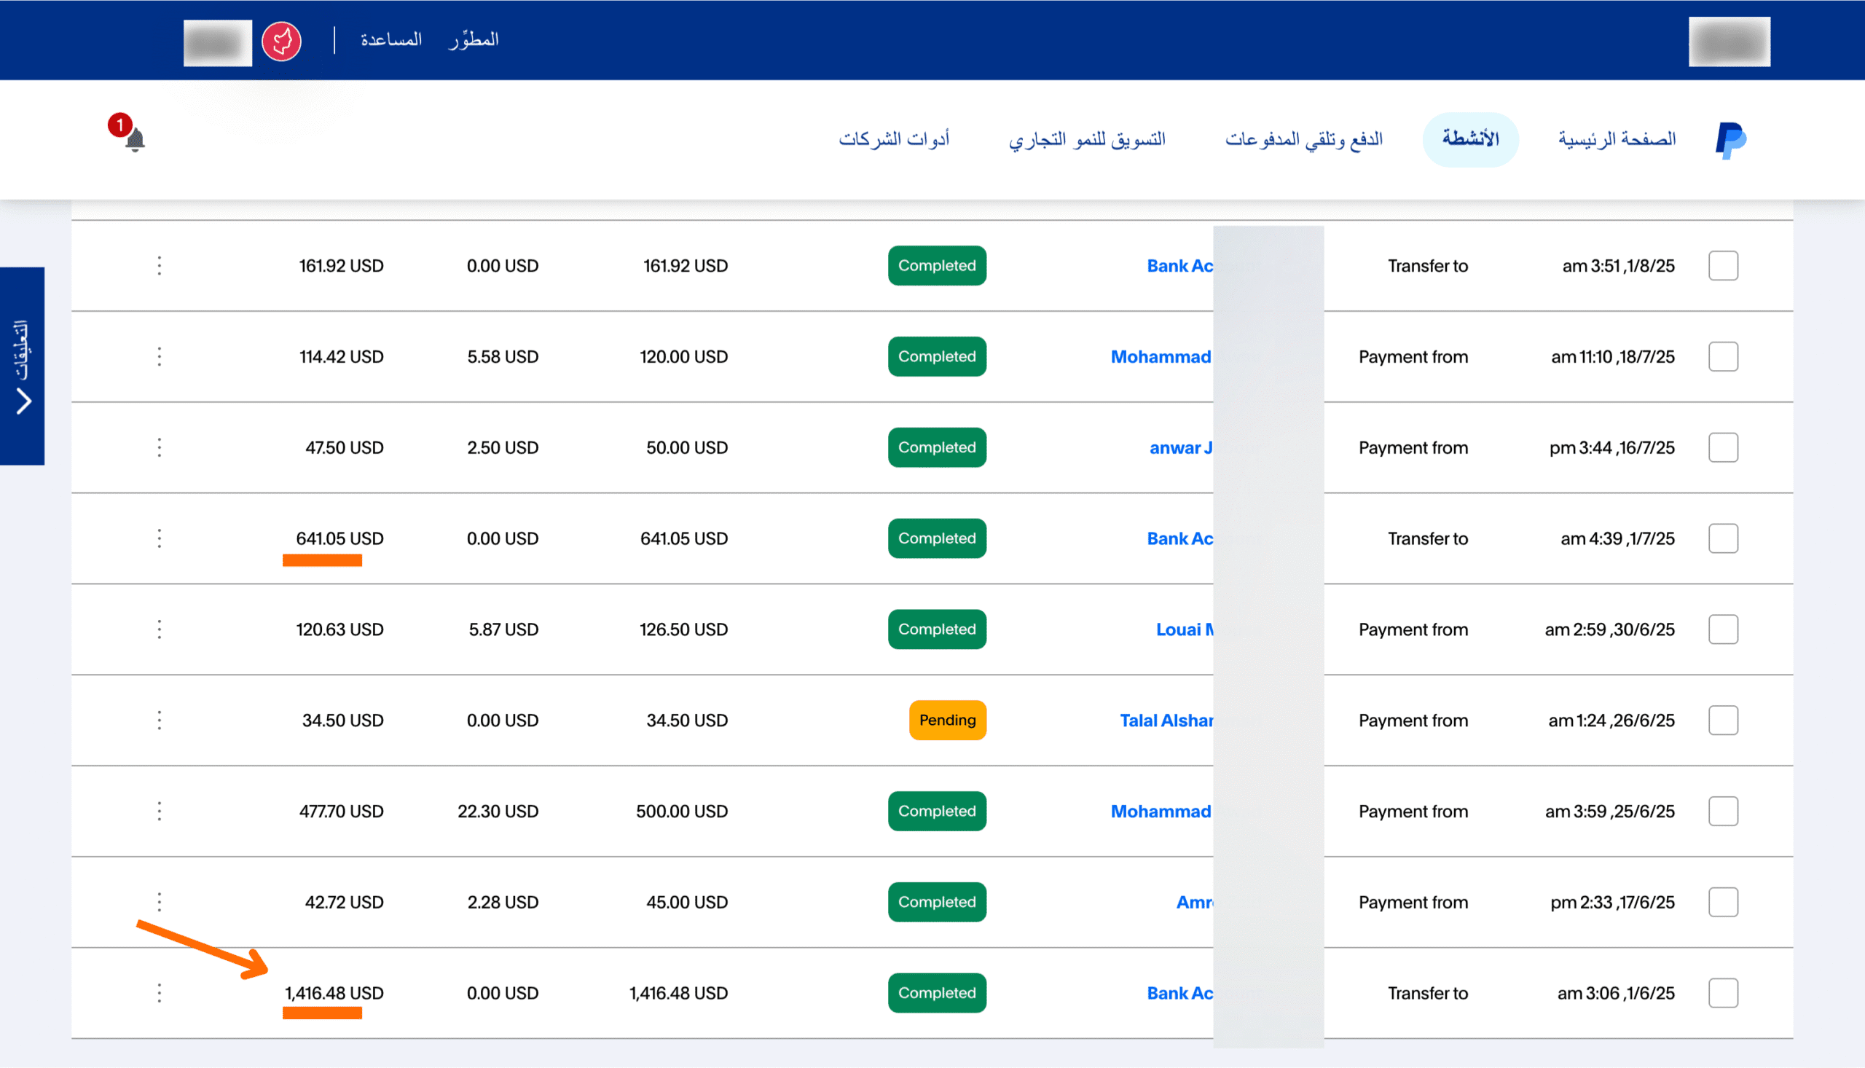The image size is (1865, 1068).
Task: Open Louai payer name link
Action: pos(1184,629)
